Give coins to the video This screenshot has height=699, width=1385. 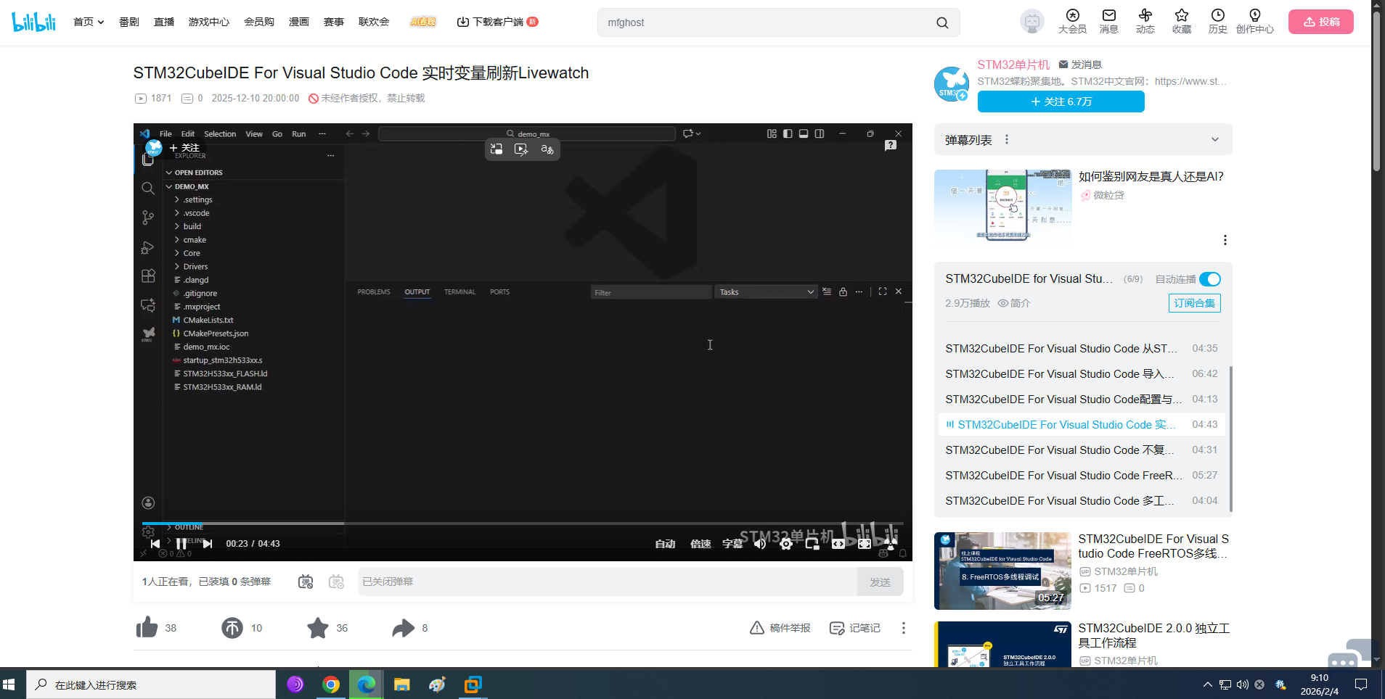[232, 627]
